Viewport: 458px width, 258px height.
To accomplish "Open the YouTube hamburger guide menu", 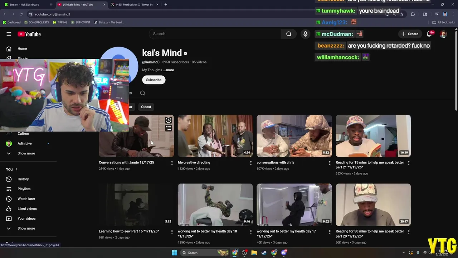I will click(x=9, y=34).
